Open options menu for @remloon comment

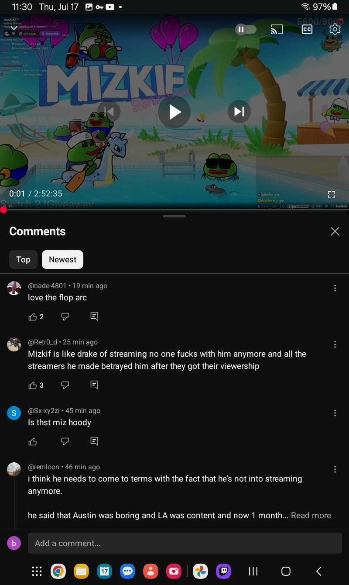tap(335, 469)
